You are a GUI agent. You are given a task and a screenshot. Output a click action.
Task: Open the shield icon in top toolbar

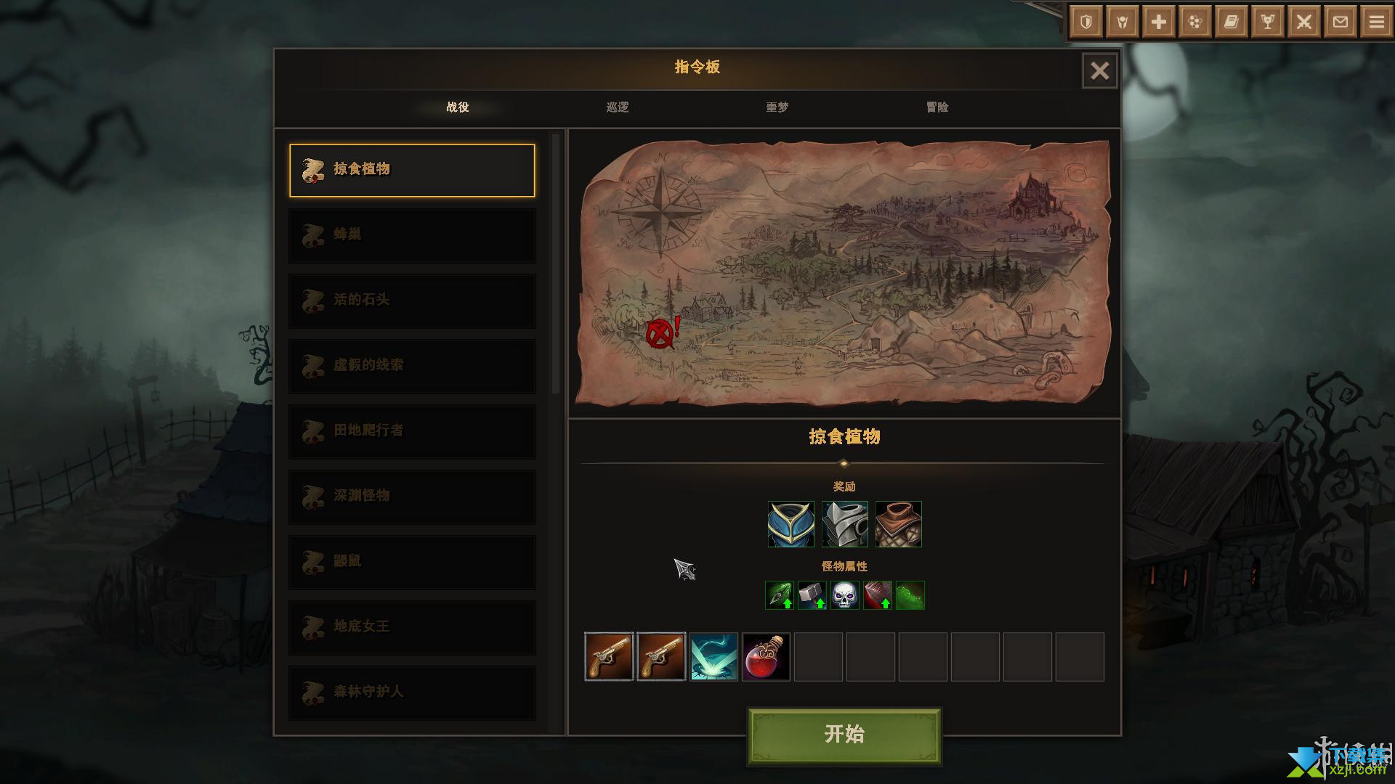[1086, 22]
